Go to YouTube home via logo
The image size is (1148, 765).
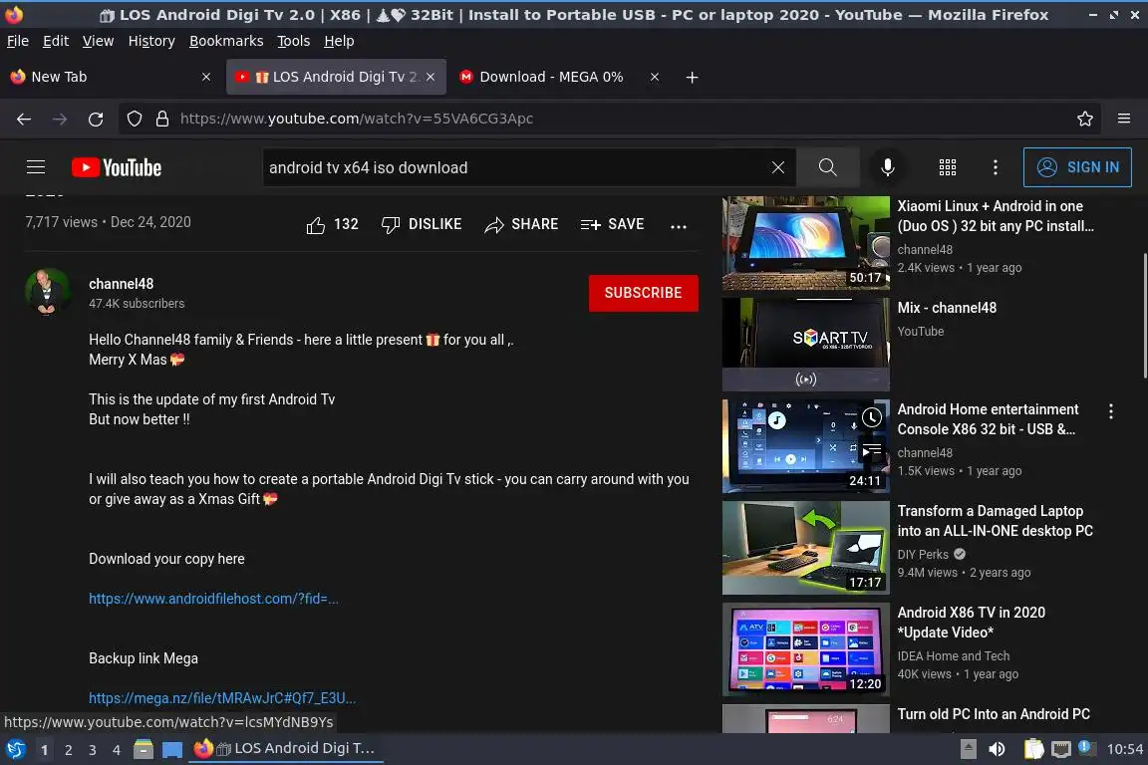117,167
